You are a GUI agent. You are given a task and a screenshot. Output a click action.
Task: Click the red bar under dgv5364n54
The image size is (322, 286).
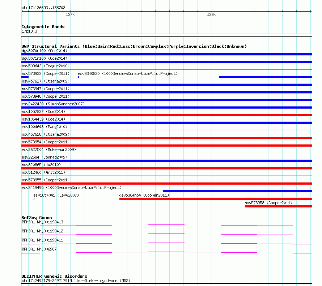(x=216, y=199)
